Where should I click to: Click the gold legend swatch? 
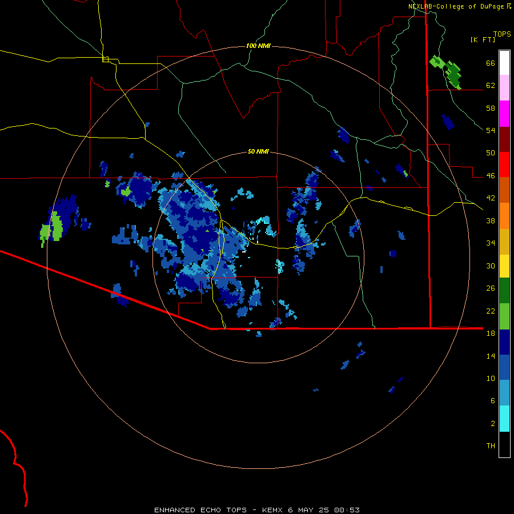(x=504, y=242)
